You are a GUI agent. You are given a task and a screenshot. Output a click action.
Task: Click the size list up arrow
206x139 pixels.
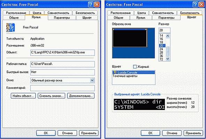coord(168,36)
